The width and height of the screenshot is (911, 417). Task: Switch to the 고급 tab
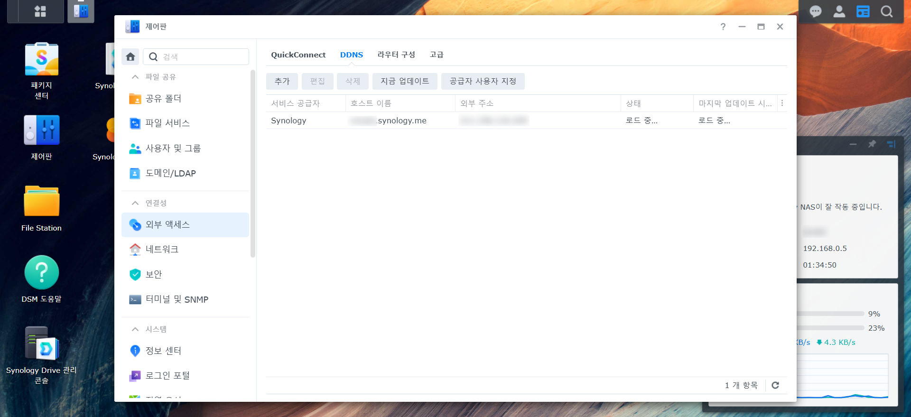437,55
